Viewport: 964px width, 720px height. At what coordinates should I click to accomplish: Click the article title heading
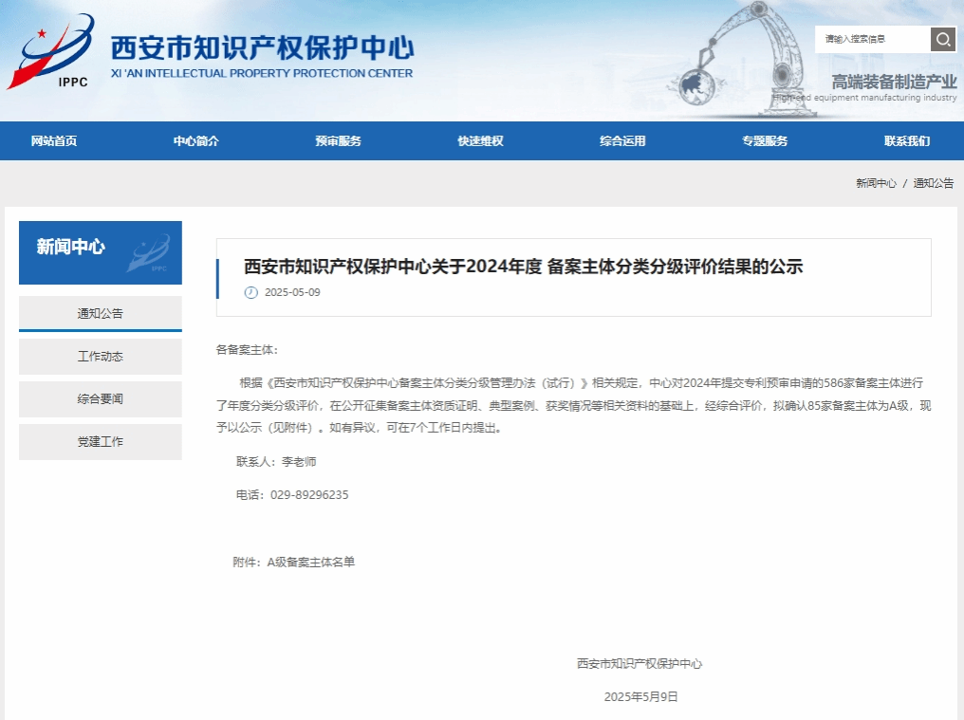click(523, 267)
